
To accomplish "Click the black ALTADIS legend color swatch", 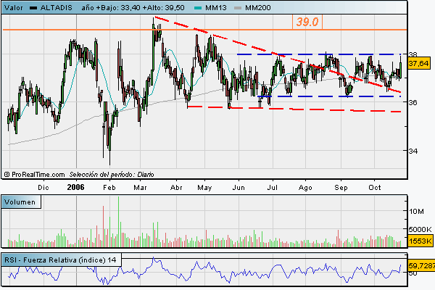I will 33,8.
